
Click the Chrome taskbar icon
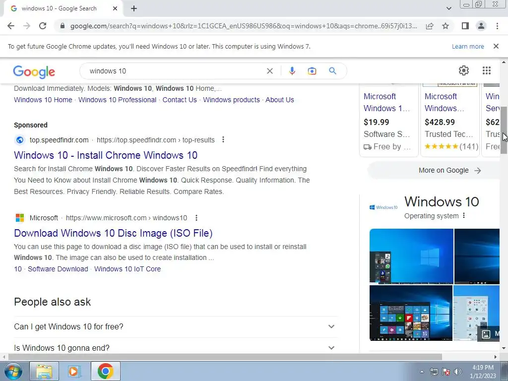105,371
